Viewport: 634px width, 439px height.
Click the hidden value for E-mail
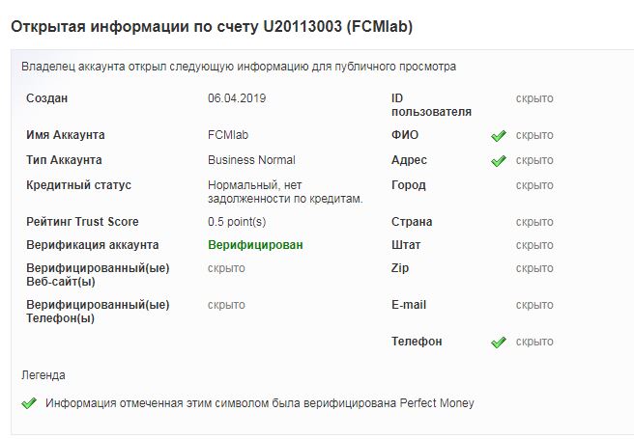tap(534, 305)
